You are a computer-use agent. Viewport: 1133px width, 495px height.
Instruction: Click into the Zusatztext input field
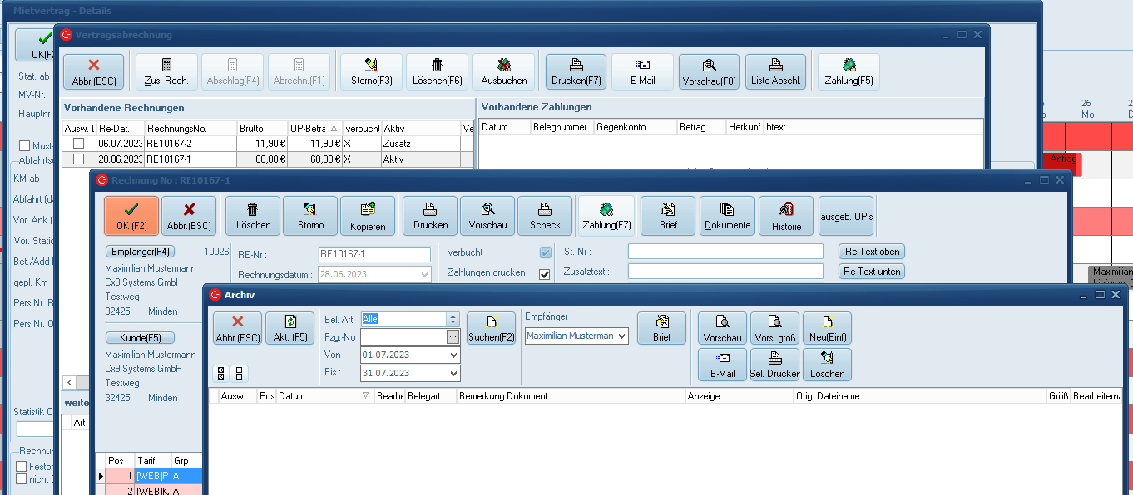[725, 272]
